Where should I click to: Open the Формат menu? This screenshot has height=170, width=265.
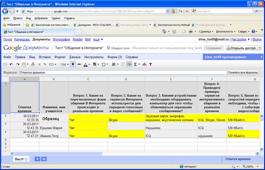click(x=60, y=57)
